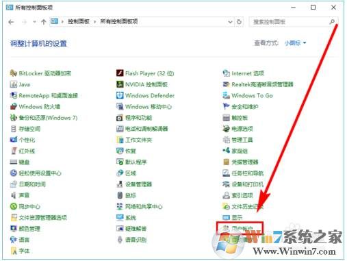Open 颜色管理
Screen dimensions: 347x261
[25, 229]
